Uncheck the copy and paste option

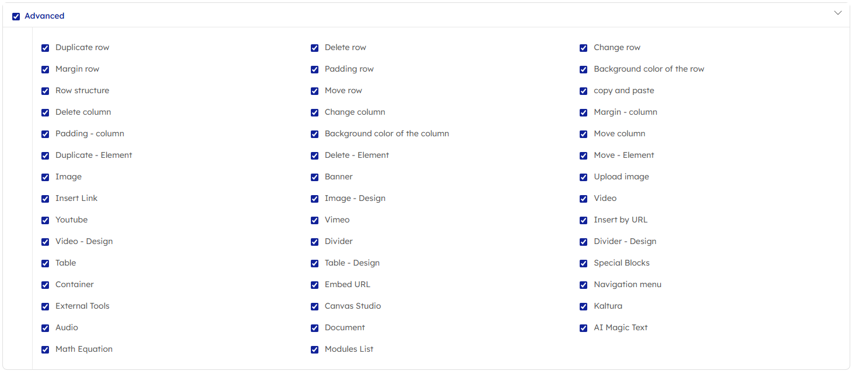[x=584, y=91]
